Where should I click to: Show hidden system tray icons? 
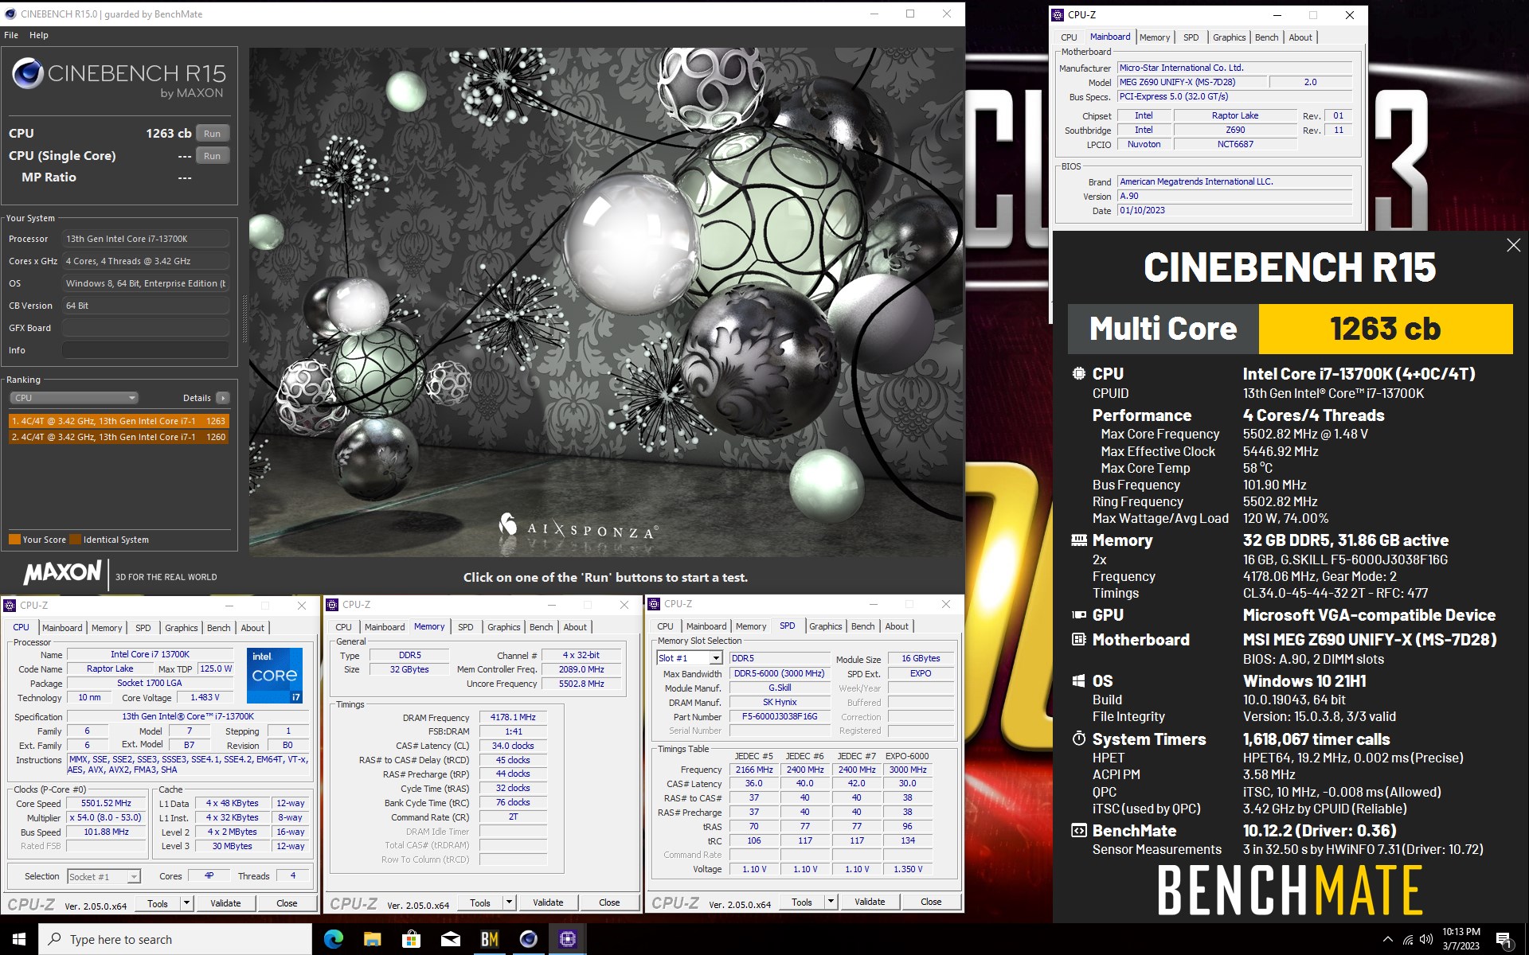click(x=1388, y=940)
